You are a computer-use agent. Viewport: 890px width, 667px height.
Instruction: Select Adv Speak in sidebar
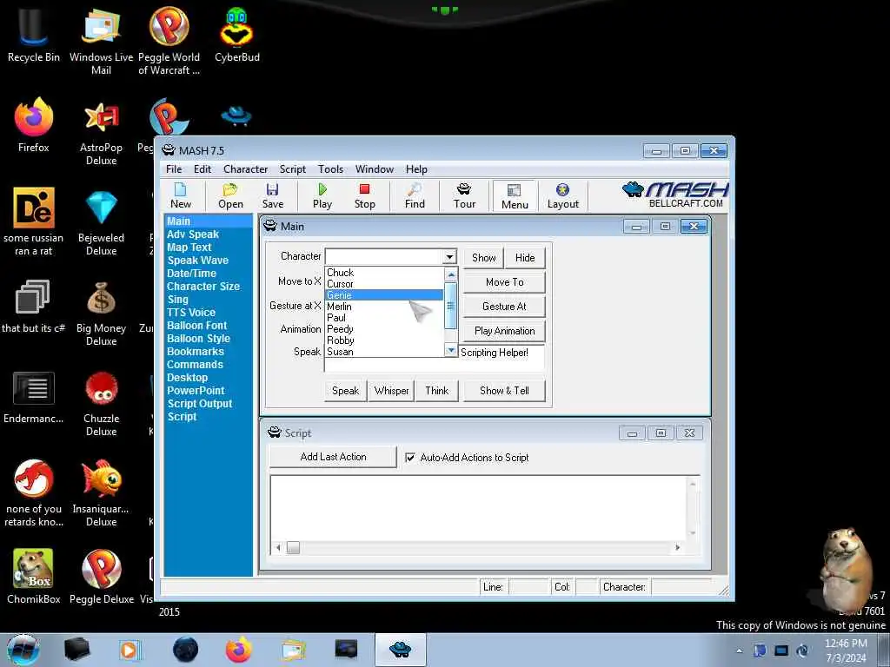193,234
